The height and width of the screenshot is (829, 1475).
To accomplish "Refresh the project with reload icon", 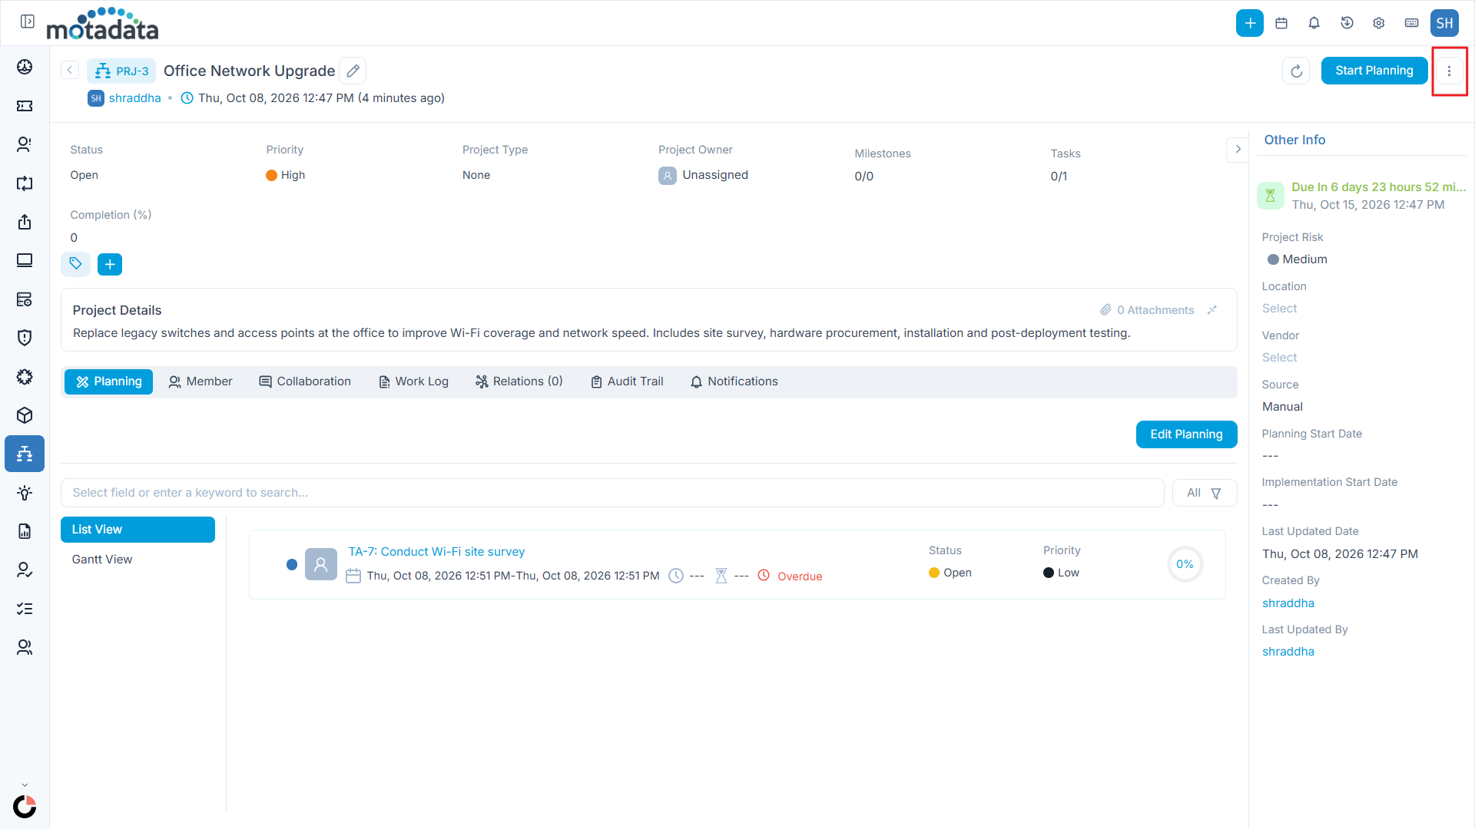I will click(1297, 71).
